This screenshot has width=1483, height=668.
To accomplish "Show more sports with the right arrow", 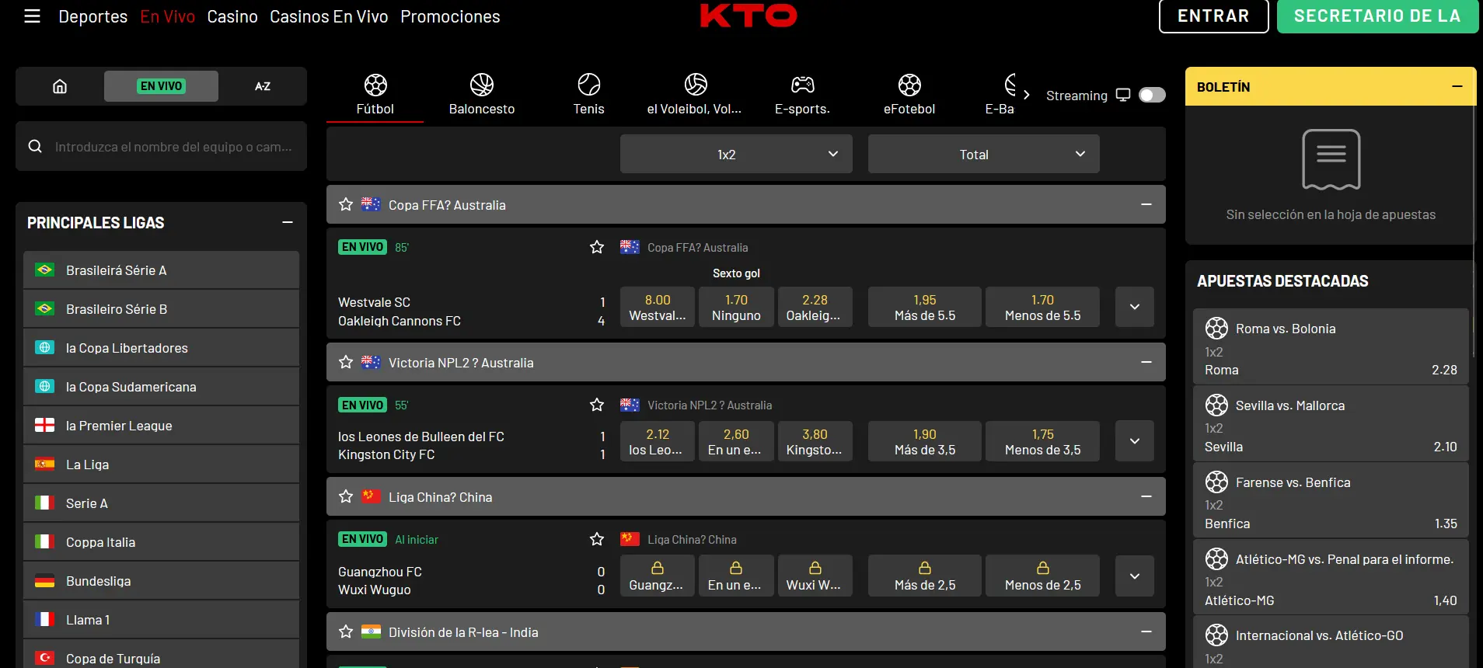I will click(x=1027, y=95).
